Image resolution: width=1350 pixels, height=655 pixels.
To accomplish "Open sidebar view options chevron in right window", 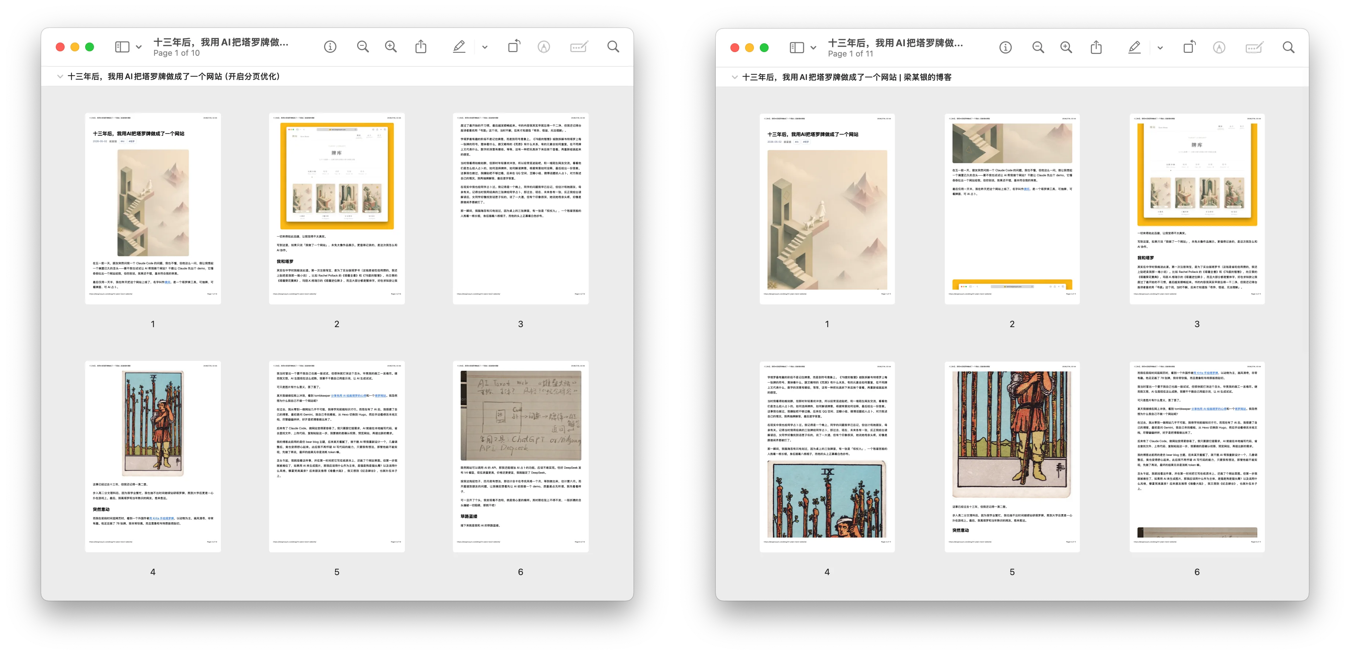I will (813, 48).
